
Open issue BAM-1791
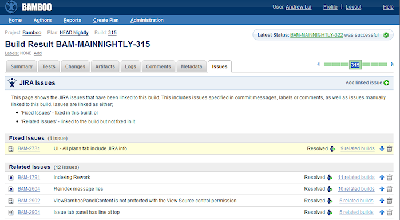point(29,178)
